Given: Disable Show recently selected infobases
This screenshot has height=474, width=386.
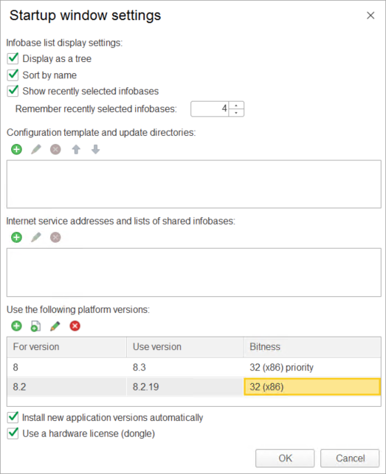Looking at the screenshot, I should coord(13,91).
